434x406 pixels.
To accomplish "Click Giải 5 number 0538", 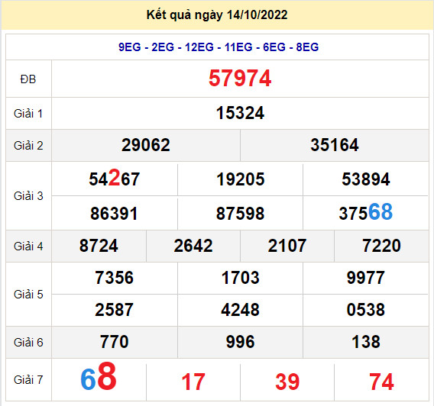I will point(366,310).
